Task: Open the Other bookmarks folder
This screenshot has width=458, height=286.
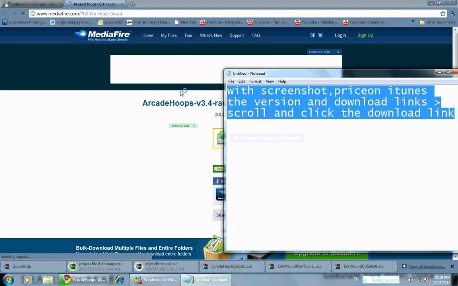Action: (x=437, y=22)
